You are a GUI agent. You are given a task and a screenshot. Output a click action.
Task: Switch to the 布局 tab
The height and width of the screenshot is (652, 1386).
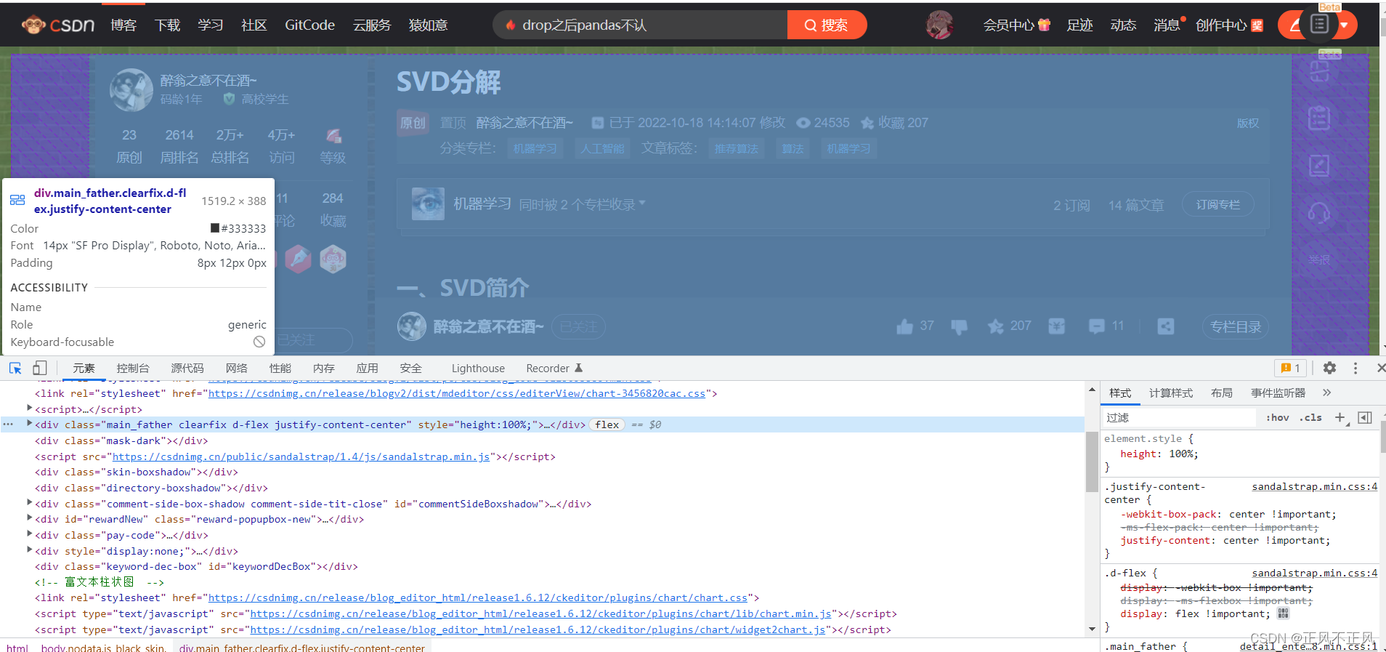coord(1222,393)
